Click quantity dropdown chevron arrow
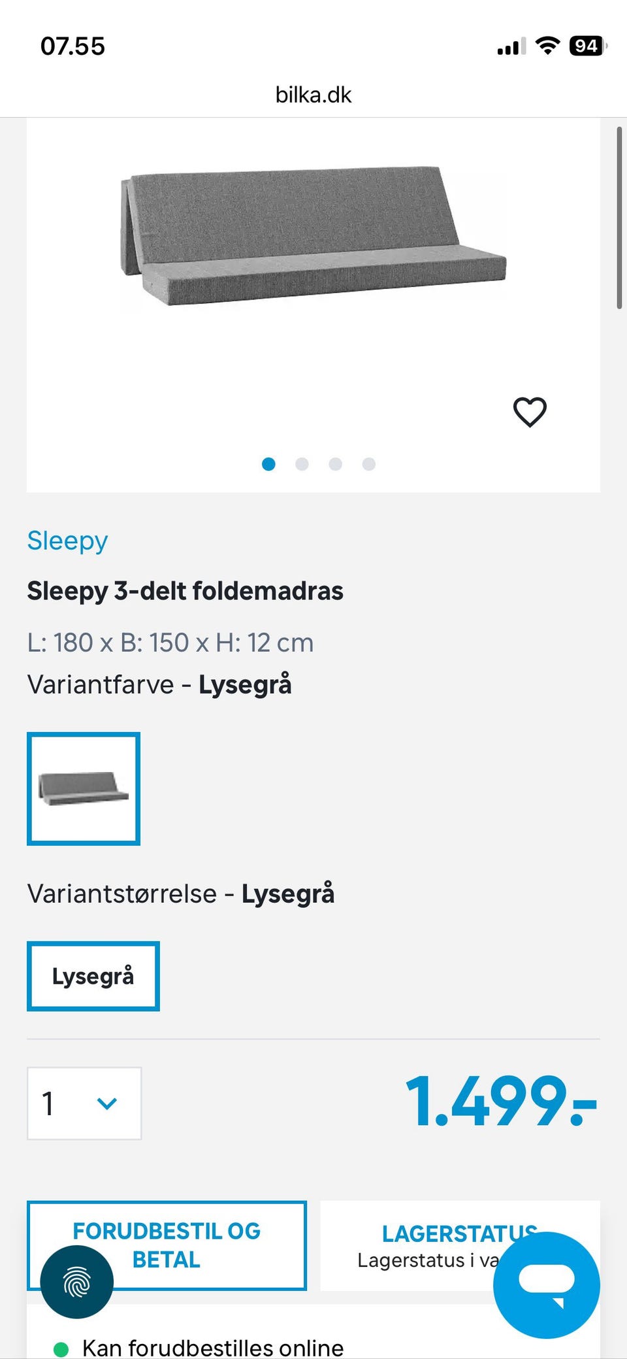The width and height of the screenshot is (627, 1359). tap(107, 1103)
